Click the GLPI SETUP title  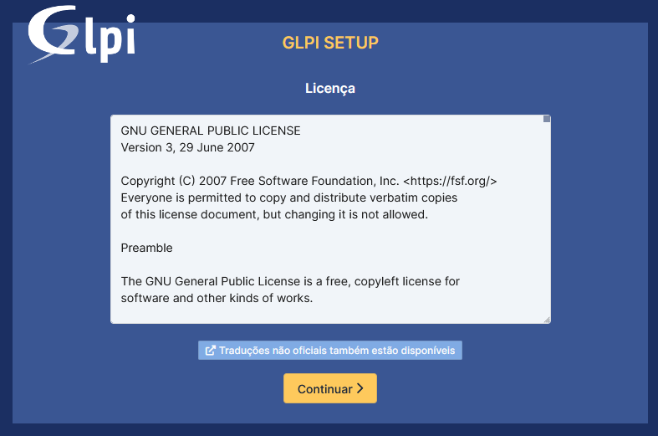[x=330, y=43]
